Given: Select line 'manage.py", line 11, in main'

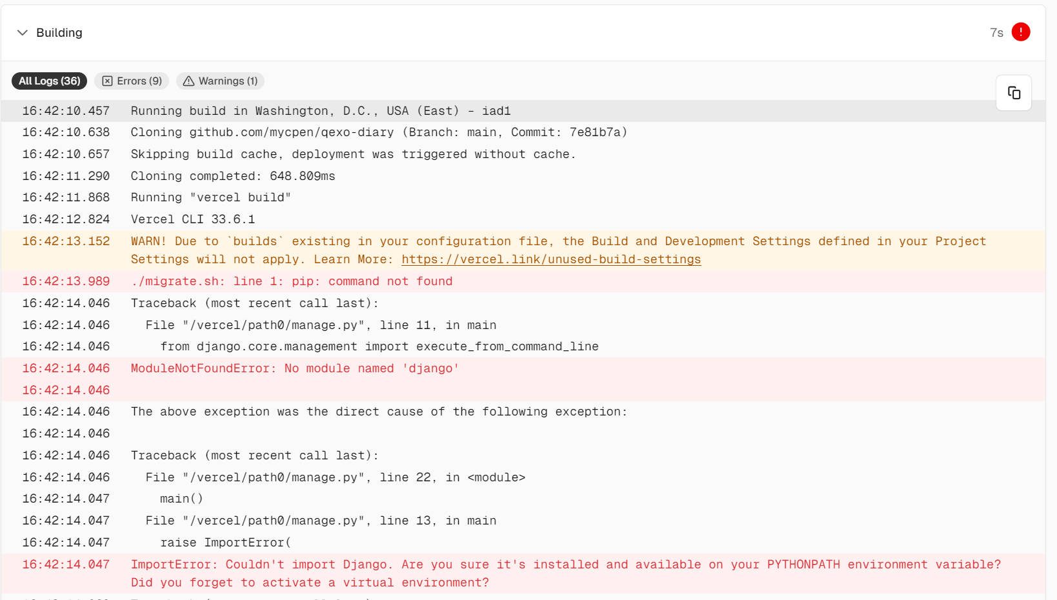Looking at the screenshot, I should pos(523,325).
